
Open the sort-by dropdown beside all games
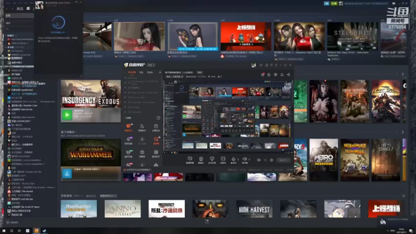click(108, 196)
